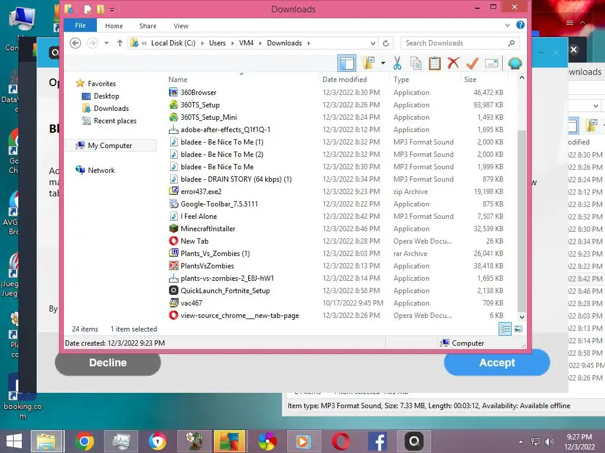Click VM4 breadcrumb in address bar
This screenshot has width=605, height=453.
coord(246,42)
